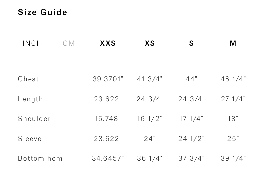Select M length value 27 1/4"
This screenshot has height=178, width=258.
click(x=233, y=99)
